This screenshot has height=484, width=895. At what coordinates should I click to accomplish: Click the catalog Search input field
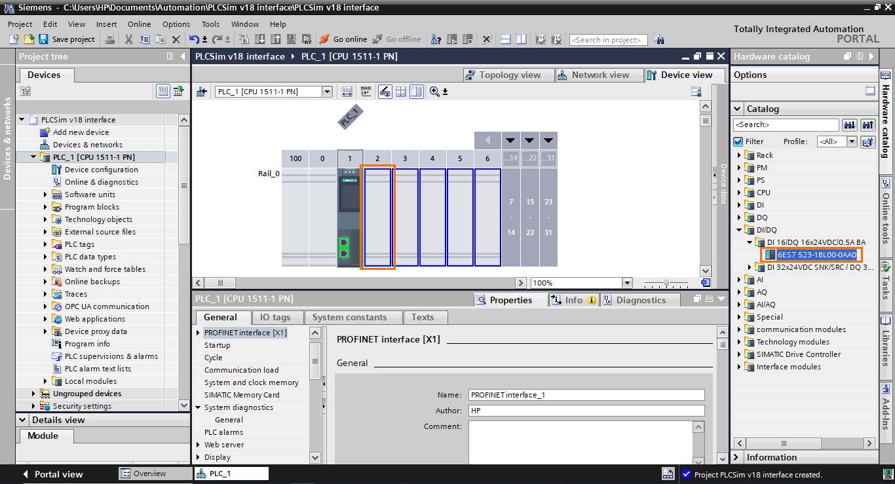[786, 124]
